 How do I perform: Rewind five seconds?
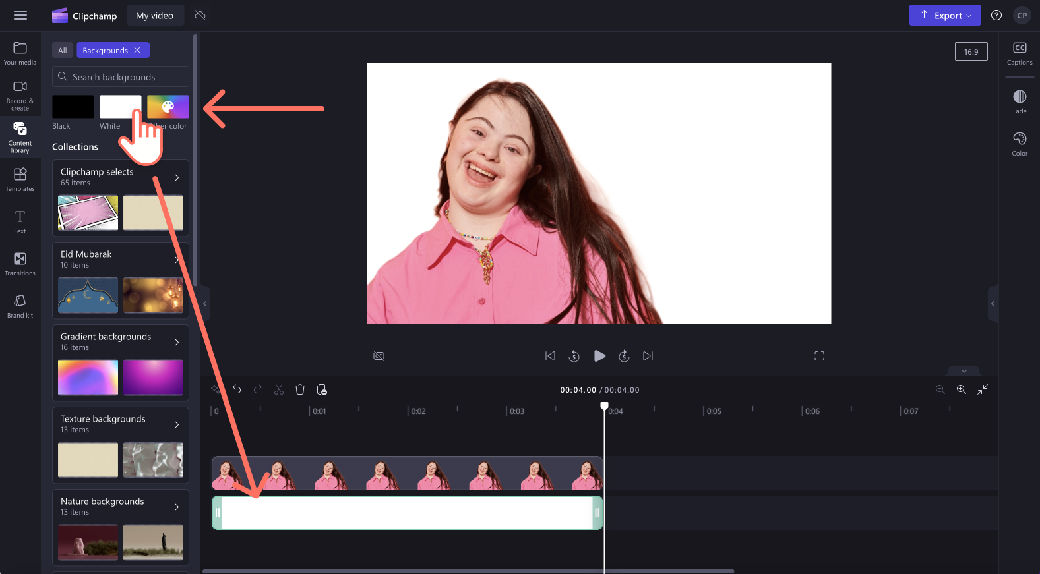coord(574,356)
